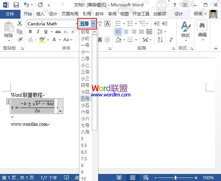Viewport: 221px width, 181px height.
Task: Switch to the Review tab
Action: pos(112,14)
